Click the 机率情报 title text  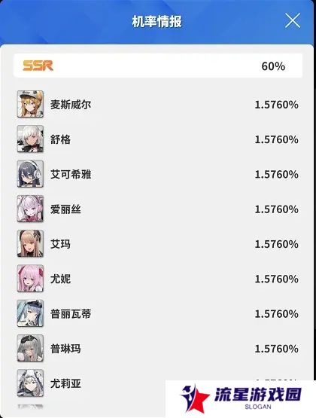click(x=156, y=21)
